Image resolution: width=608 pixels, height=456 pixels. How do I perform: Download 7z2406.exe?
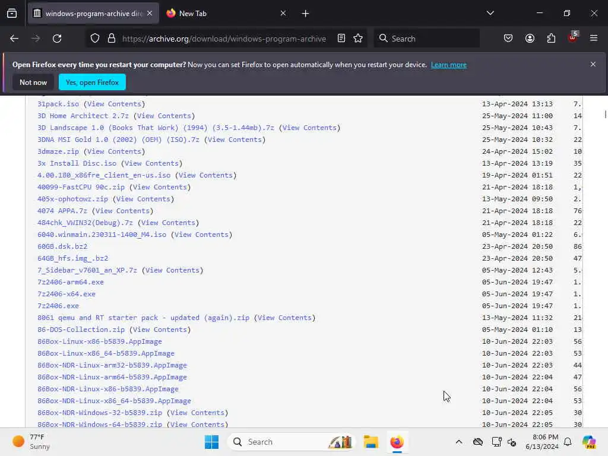tap(58, 306)
